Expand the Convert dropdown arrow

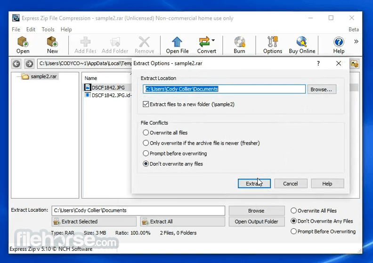tap(213, 40)
